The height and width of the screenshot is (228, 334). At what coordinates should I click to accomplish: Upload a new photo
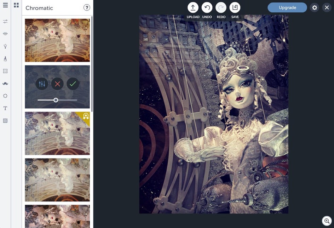(x=193, y=8)
